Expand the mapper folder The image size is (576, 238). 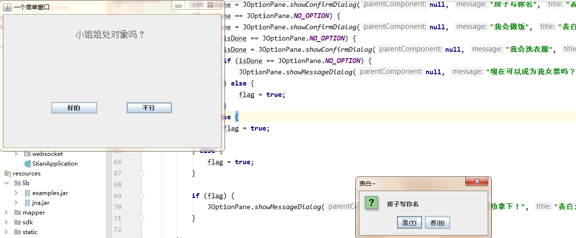(x=6, y=213)
